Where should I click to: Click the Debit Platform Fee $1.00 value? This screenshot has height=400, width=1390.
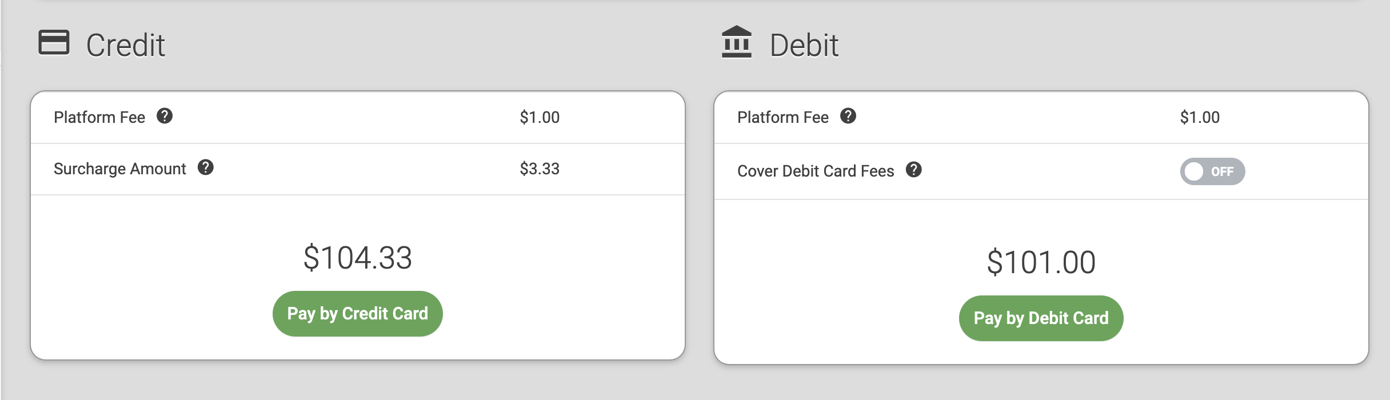1200,118
